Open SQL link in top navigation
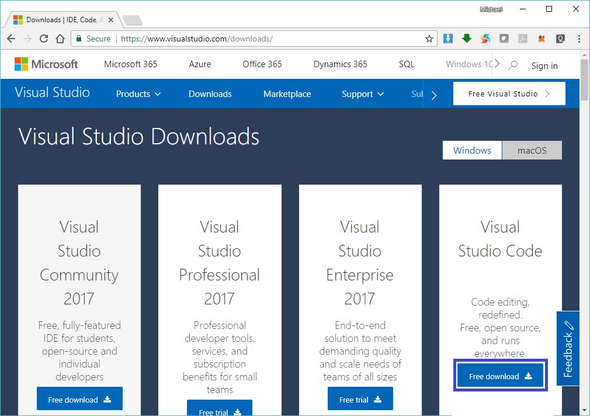The height and width of the screenshot is (416, 590). pos(407,64)
